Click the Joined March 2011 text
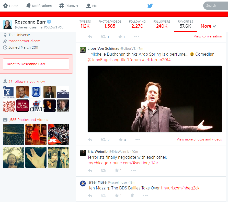The image size is (228, 202). coord(23,47)
